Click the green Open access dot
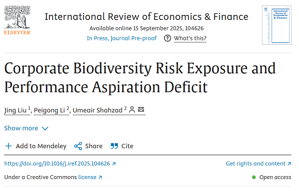Viewport: 299px width, 191px height. pos(254,177)
